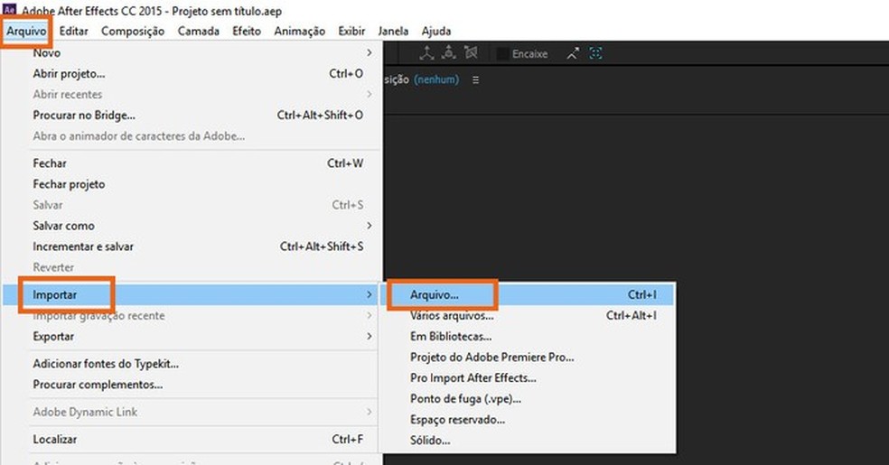Click the (nenhum) composition name

tap(436, 79)
